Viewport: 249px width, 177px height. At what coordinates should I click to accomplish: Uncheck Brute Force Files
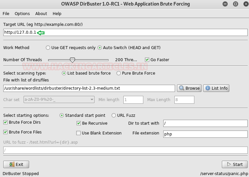pos(6,132)
